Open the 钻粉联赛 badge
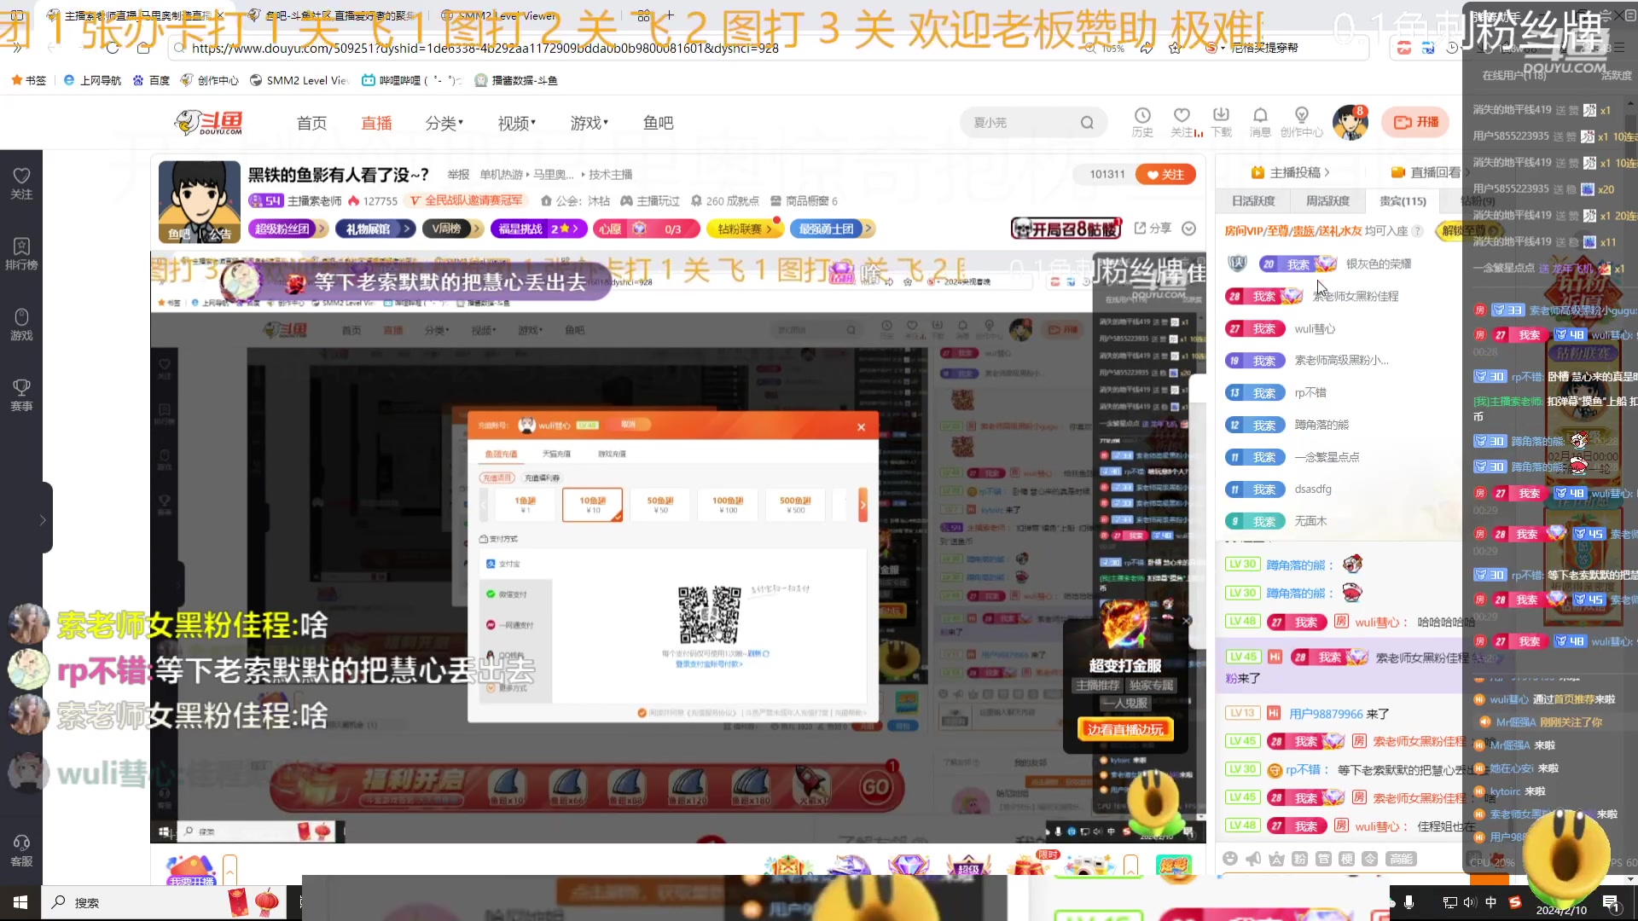The height and width of the screenshot is (921, 1638). [745, 229]
